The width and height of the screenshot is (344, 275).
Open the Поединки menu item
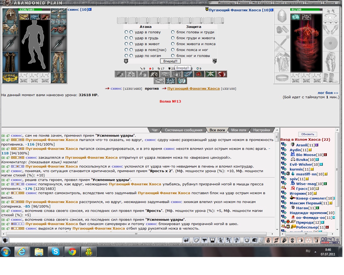point(313,3)
